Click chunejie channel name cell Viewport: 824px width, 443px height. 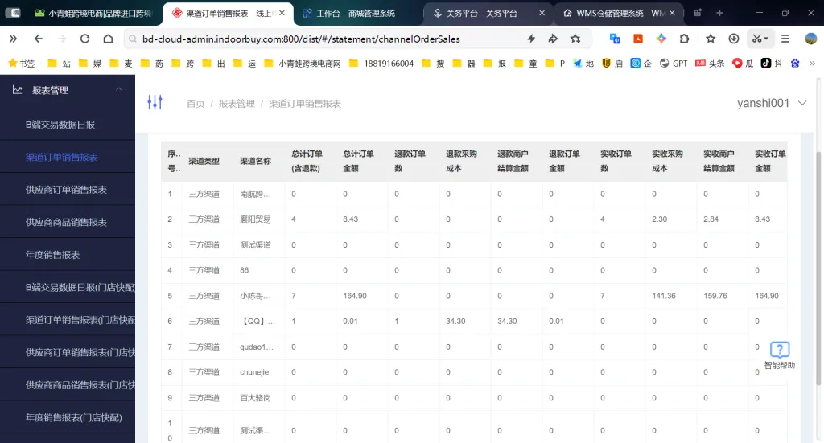[254, 372]
